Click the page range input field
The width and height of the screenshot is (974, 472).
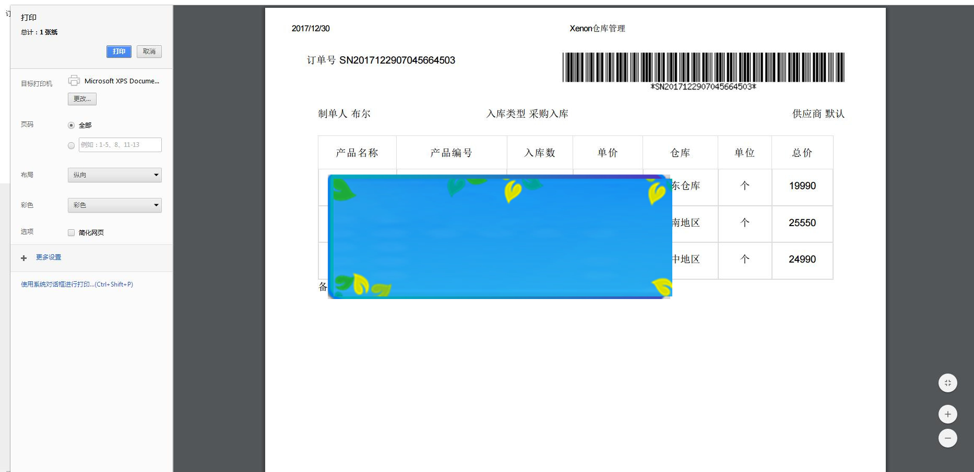(x=120, y=145)
